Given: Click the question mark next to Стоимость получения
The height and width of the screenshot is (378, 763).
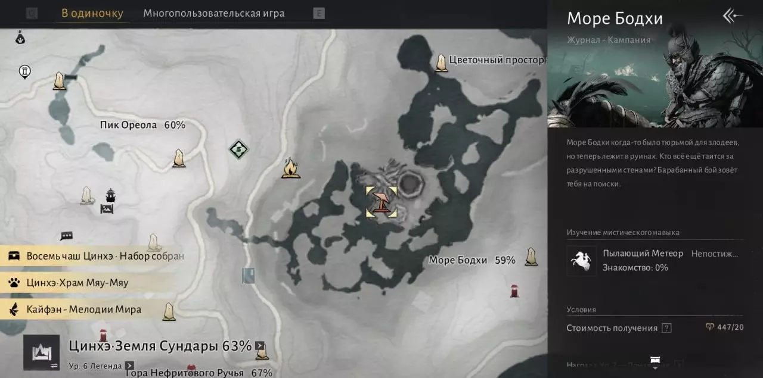Looking at the screenshot, I should tap(667, 328).
